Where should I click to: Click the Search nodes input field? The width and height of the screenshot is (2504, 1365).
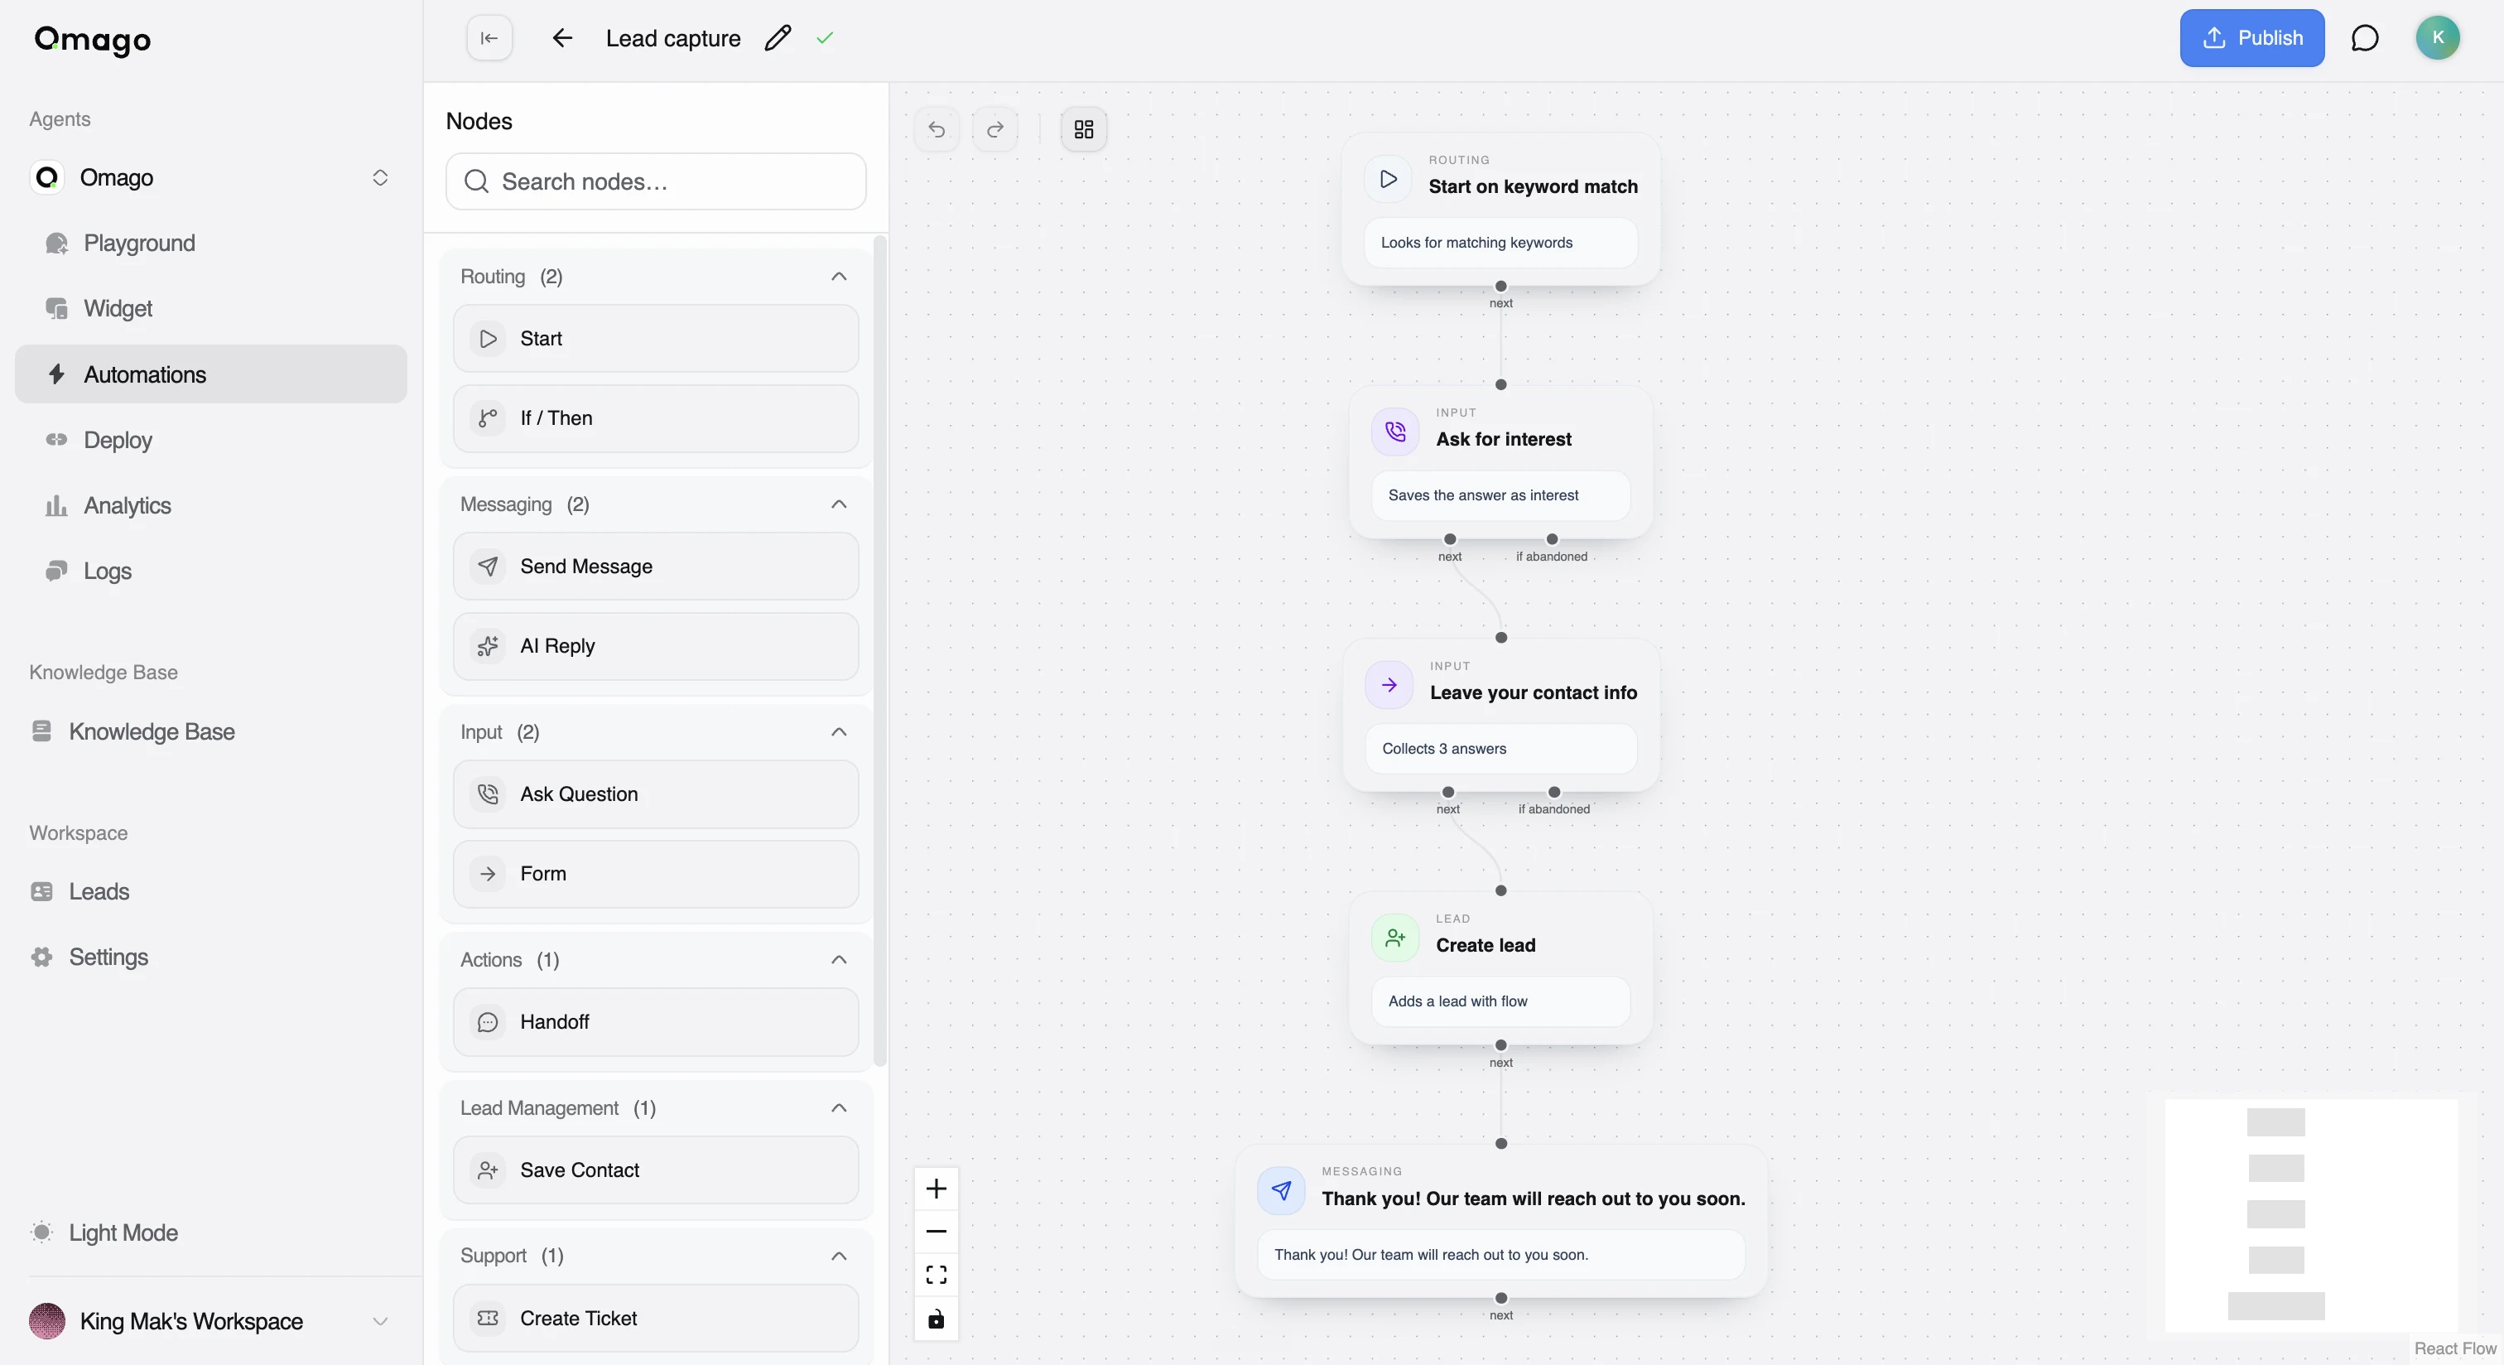coord(656,181)
